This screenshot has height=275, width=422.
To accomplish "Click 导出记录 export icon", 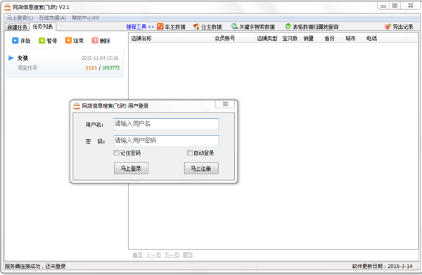I will click(x=388, y=26).
